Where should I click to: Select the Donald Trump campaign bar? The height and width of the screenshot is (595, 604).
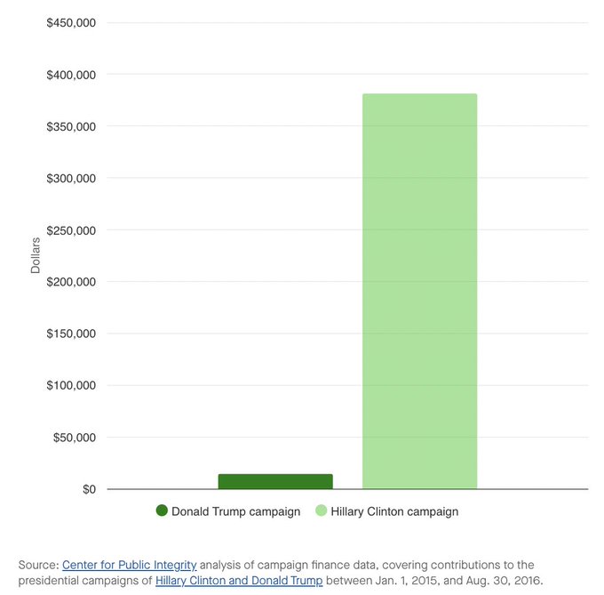click(275, 481)
